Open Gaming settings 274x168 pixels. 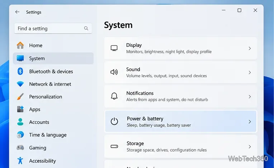(53, 148)
